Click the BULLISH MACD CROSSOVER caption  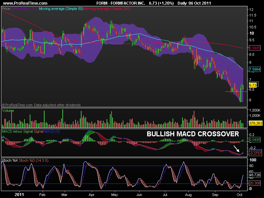coord(193,134)
